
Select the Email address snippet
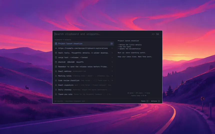84,71
